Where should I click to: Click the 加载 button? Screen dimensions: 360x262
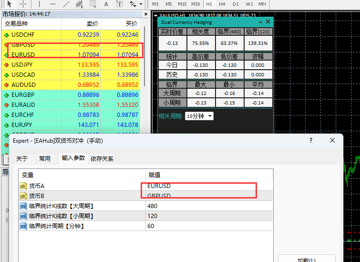[x=307, y=259]
